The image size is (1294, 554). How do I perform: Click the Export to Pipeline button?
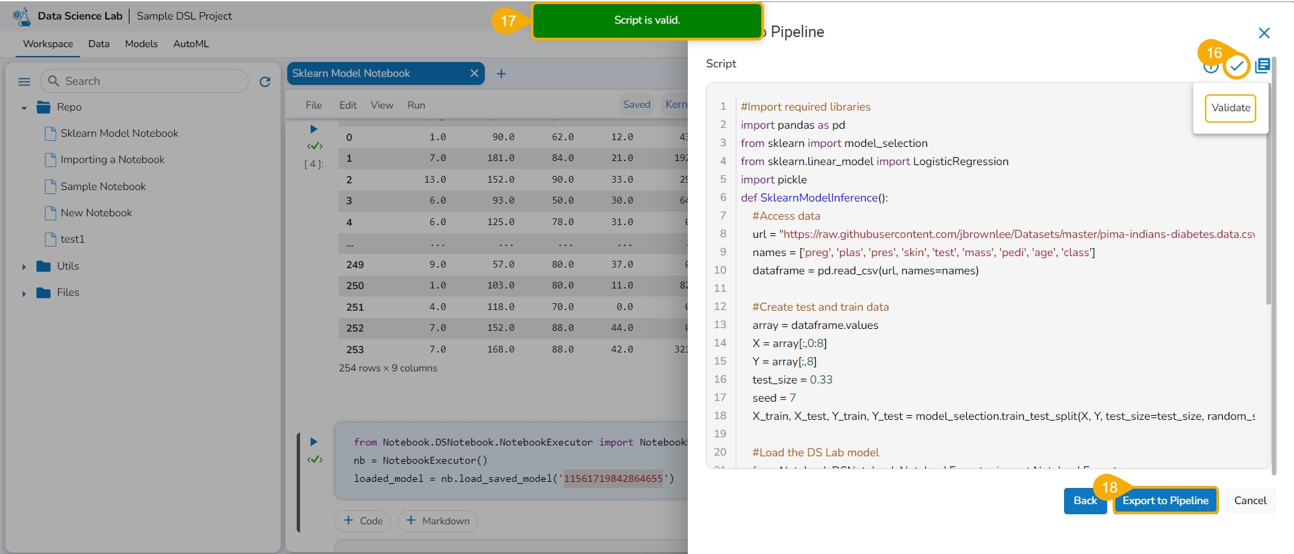[1165, 501]
